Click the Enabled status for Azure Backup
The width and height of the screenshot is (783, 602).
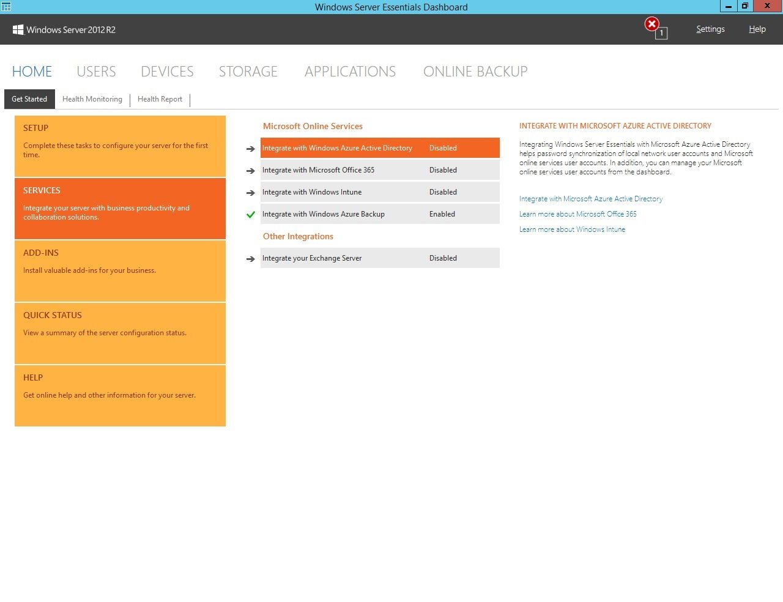(x=442, y=214)
